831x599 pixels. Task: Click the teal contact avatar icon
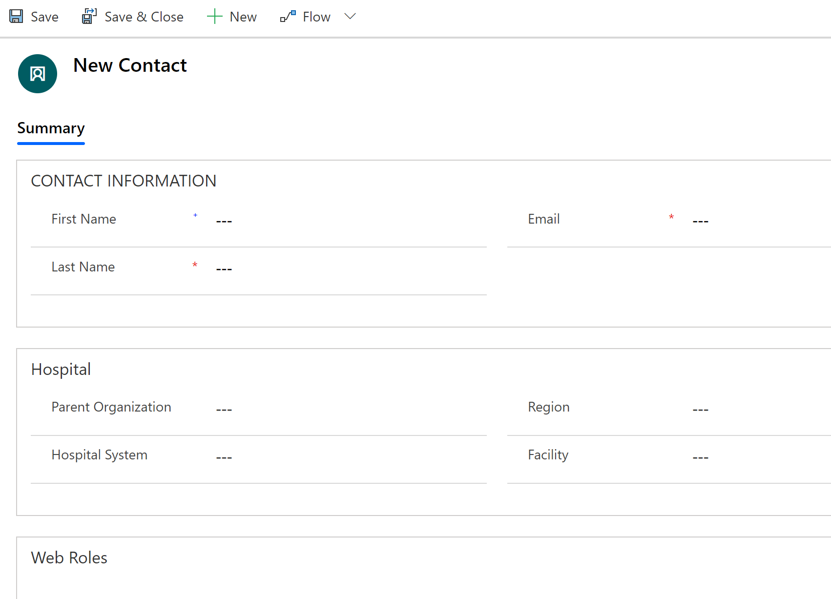click(x=38, y=74)
